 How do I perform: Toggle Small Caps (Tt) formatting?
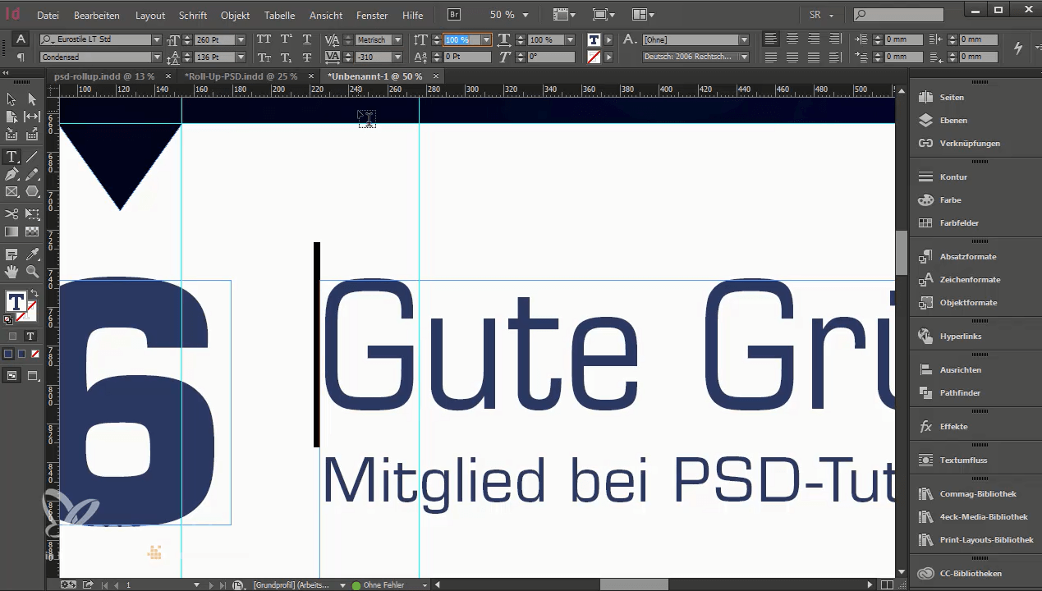click(264, 57)
